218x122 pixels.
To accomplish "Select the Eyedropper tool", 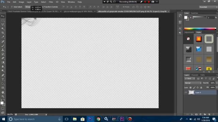I will [x=3, y=37].
